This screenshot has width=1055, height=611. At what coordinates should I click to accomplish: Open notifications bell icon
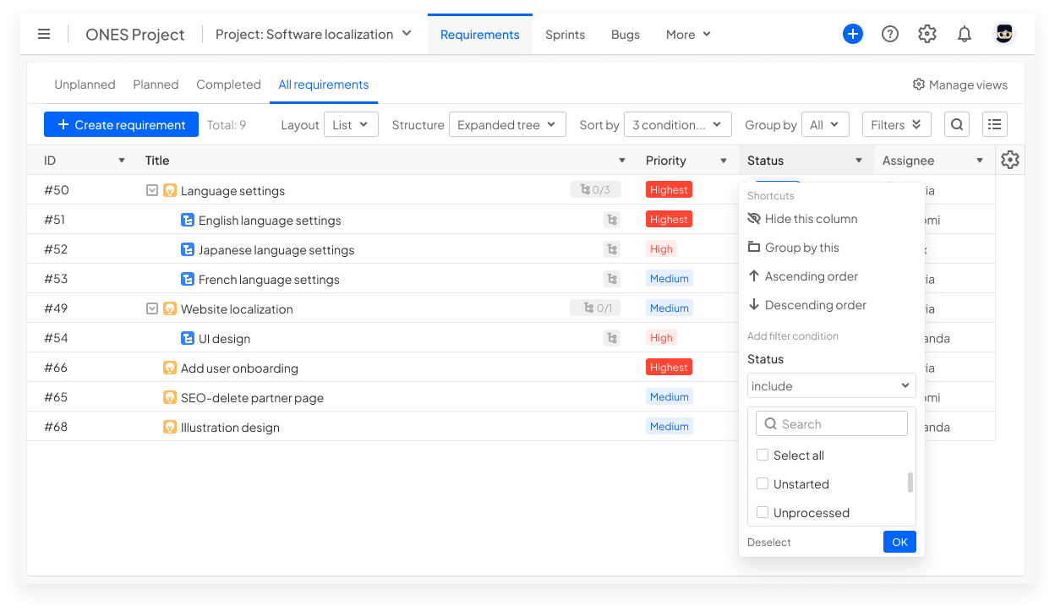click(965, 34)
